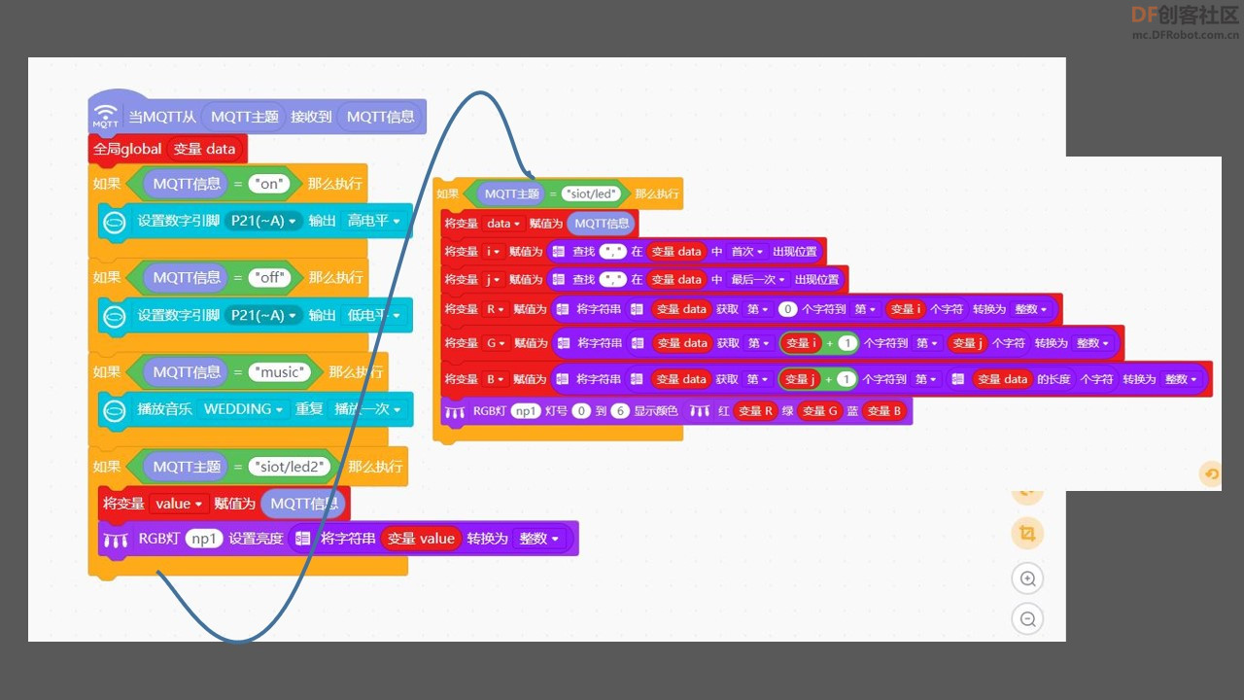Click 变量 R reporter in RGB block
The height and width of the screenshot is (700, 1244).
coord(756,411)
